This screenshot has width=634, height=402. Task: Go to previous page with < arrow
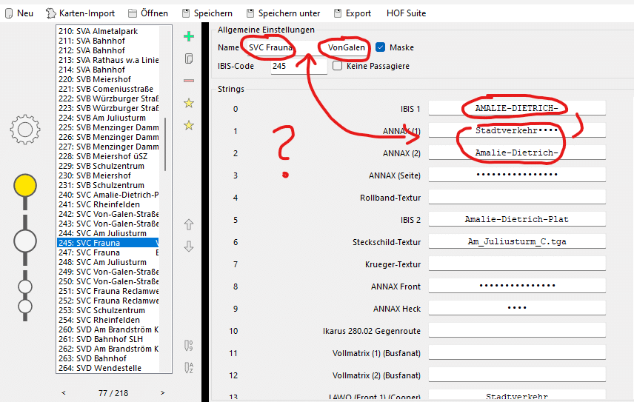click(64, 392)
